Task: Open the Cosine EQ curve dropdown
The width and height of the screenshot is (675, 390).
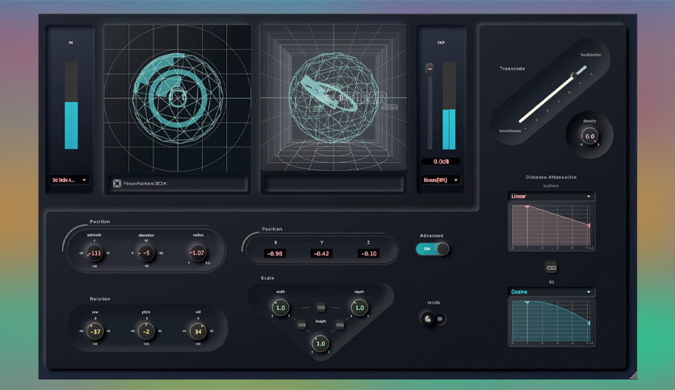Action: pos(551,292)
